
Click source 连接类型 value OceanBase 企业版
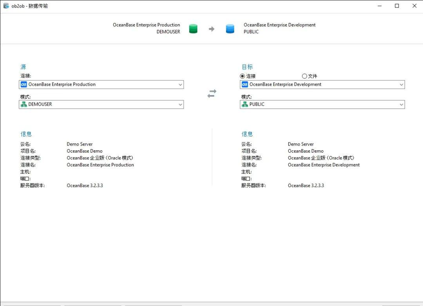[100, 158]
